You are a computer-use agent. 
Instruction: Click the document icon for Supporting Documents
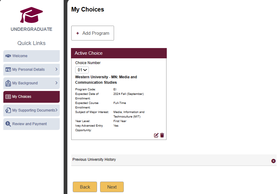coord(8,110)
